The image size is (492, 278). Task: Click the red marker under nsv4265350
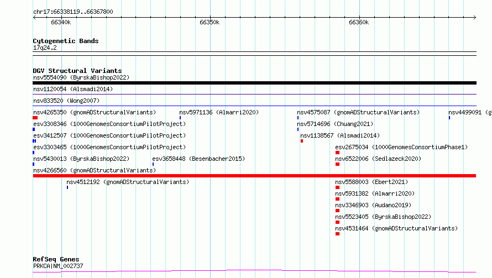[x=35, y=118]
